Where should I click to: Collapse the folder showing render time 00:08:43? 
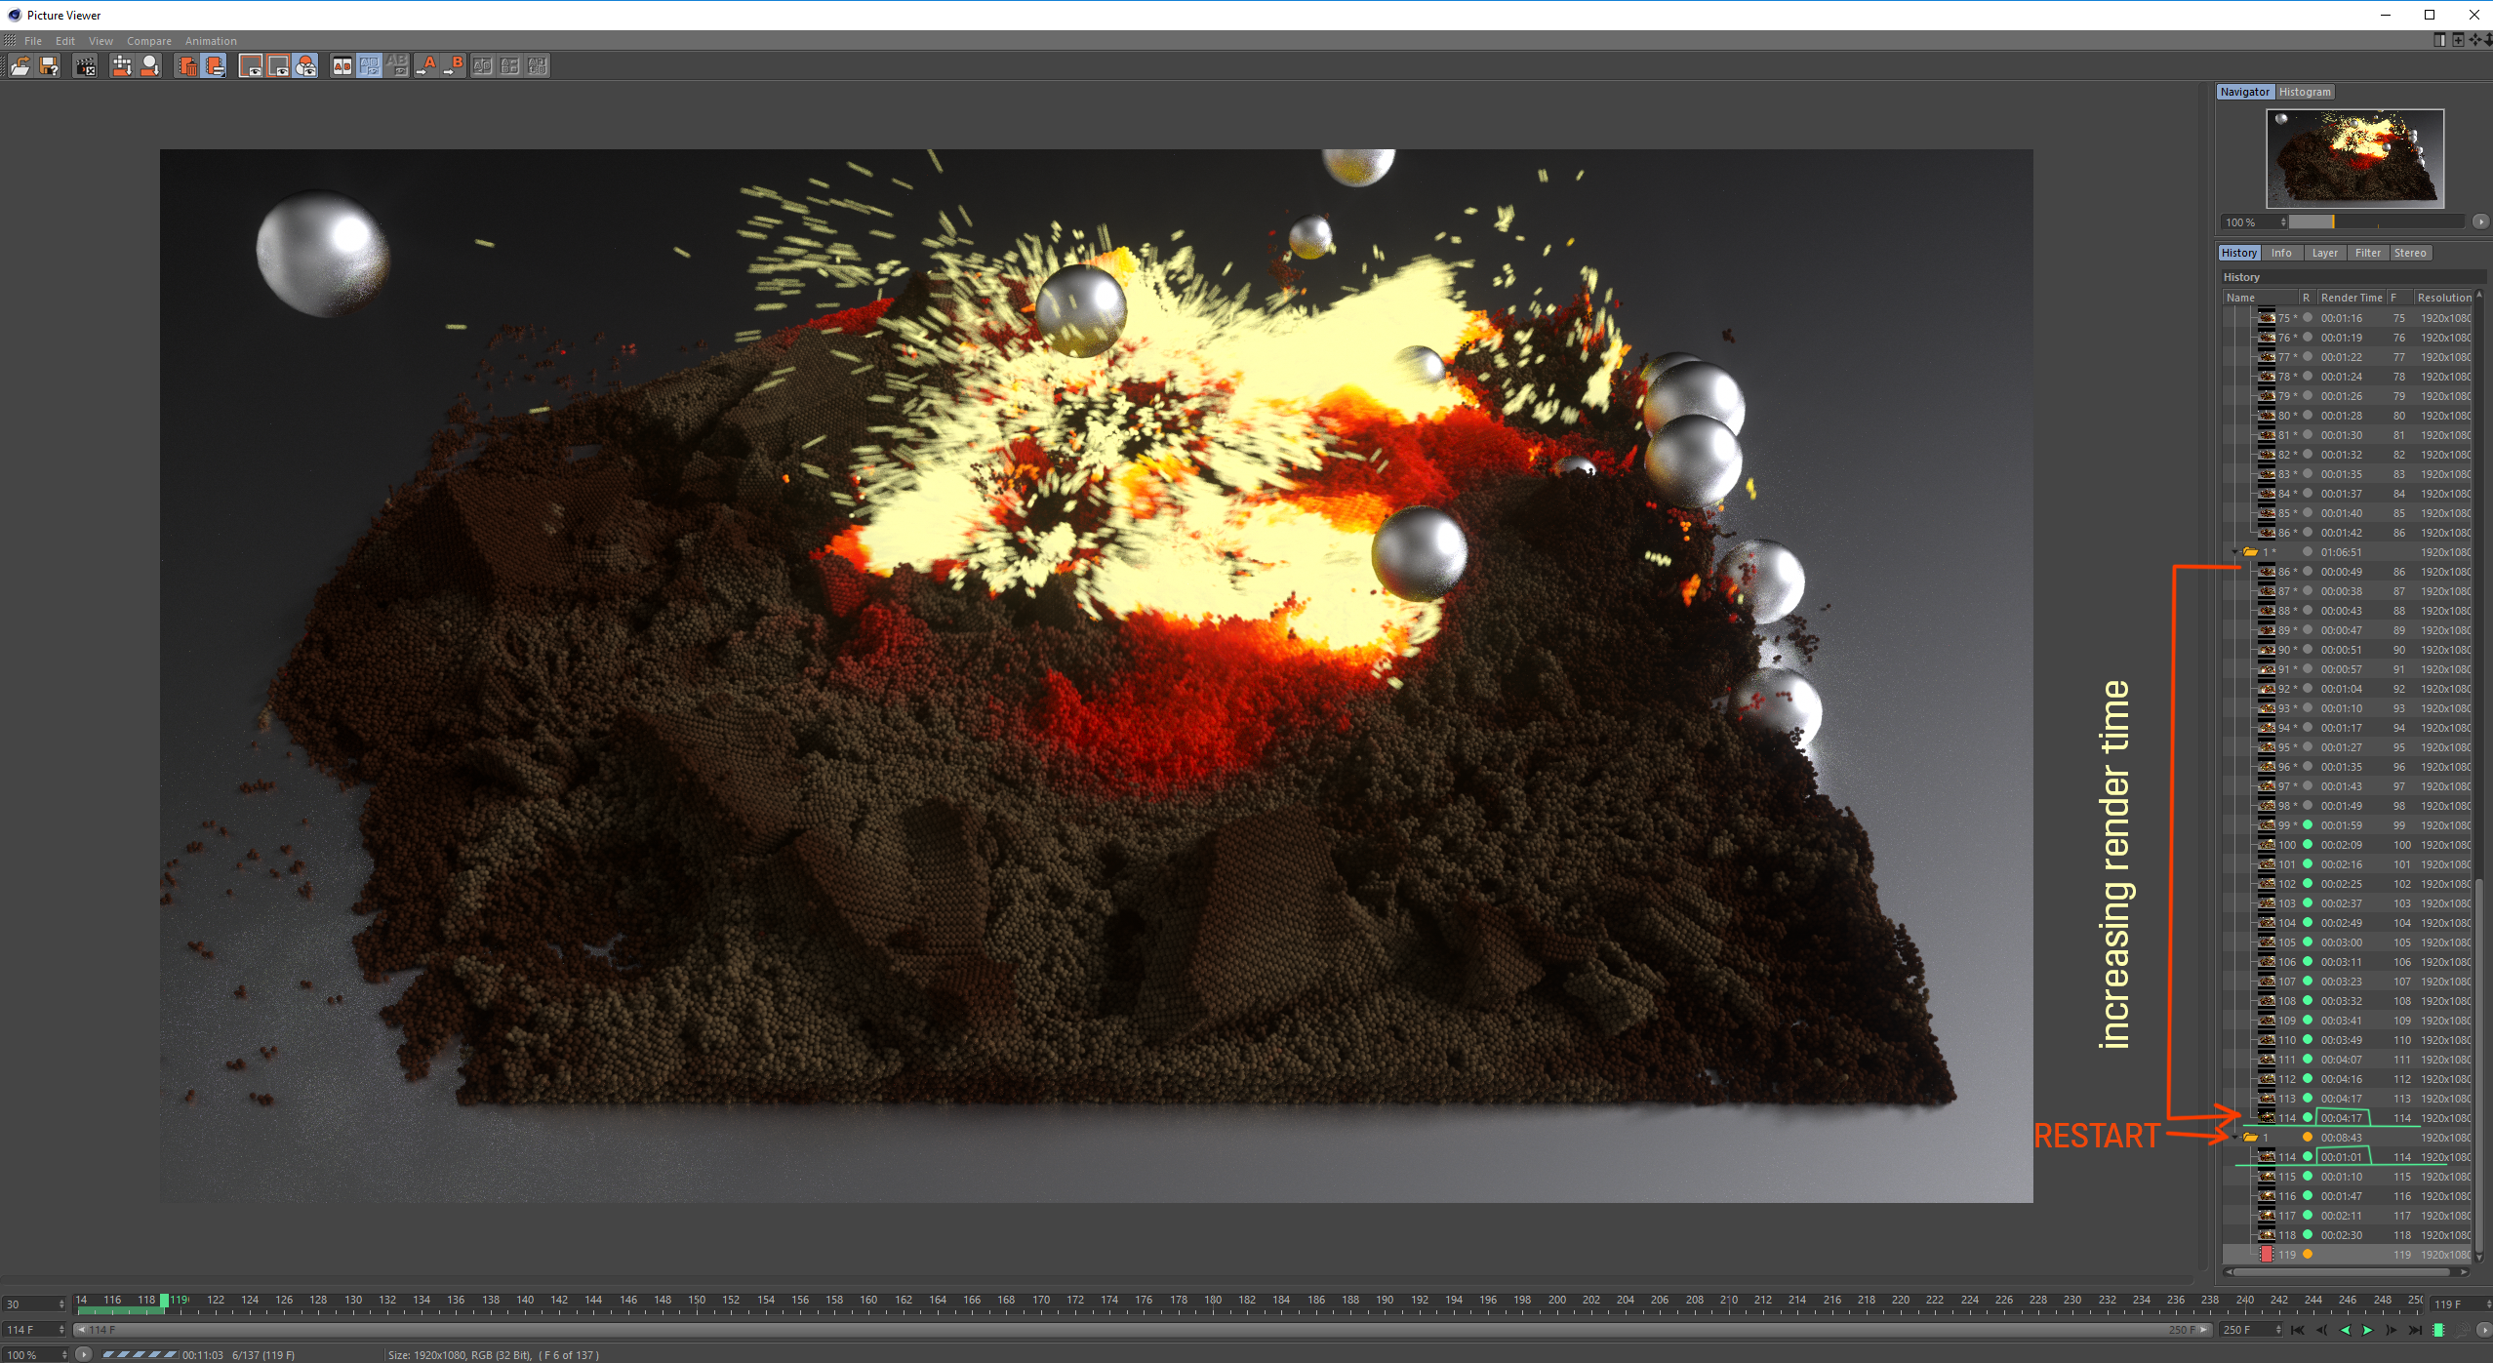point(2235,1138)
